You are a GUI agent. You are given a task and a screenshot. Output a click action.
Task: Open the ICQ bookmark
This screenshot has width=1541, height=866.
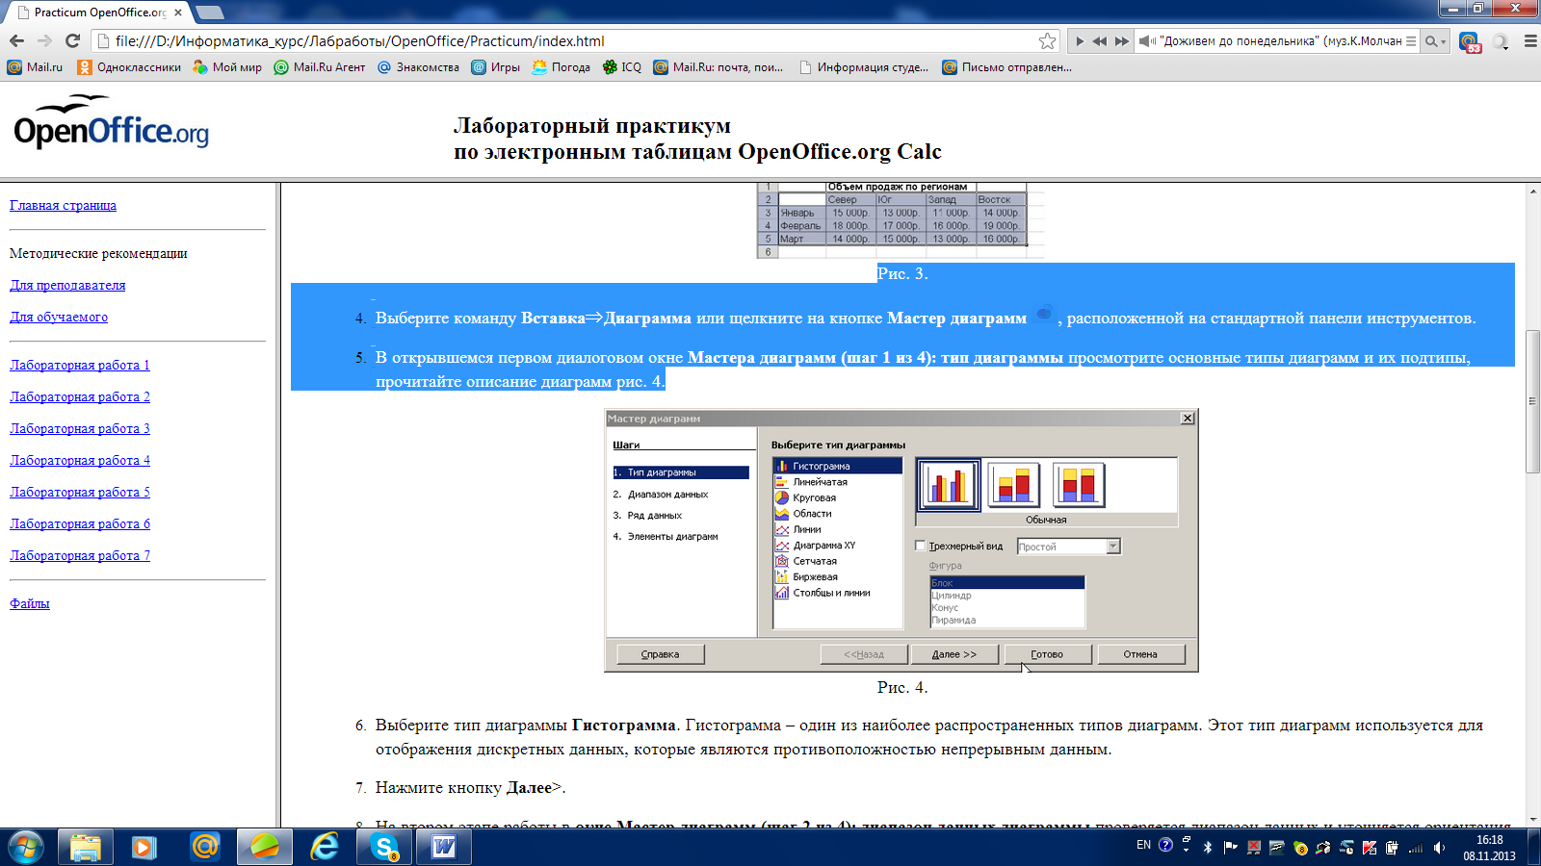pyautogui.click(x=622, y=67)
